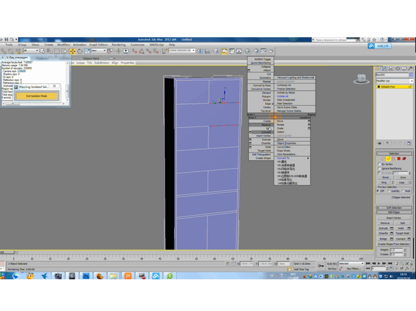Click the Target Weld button in panel
The width and height of the screenshot is (416, 311).
(403, 233)
